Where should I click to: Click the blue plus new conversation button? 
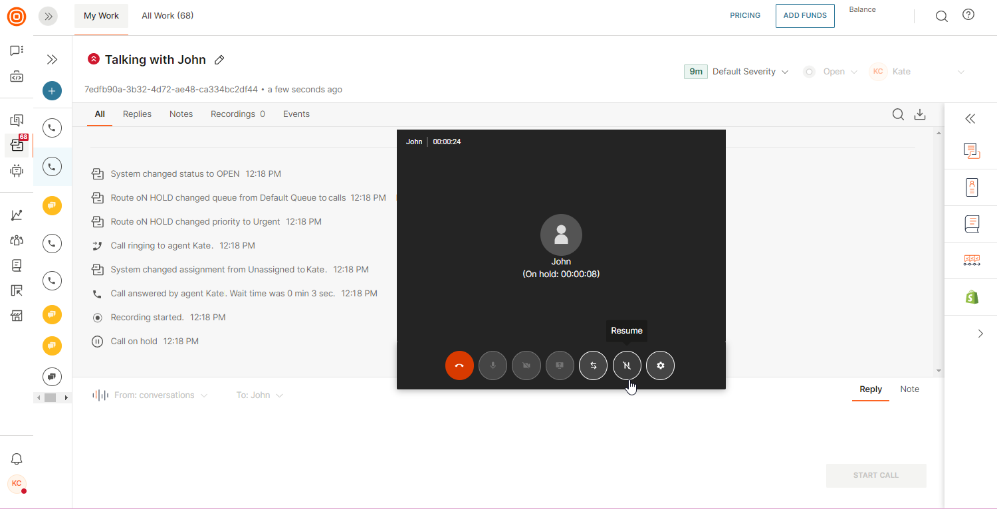point(52,91)
